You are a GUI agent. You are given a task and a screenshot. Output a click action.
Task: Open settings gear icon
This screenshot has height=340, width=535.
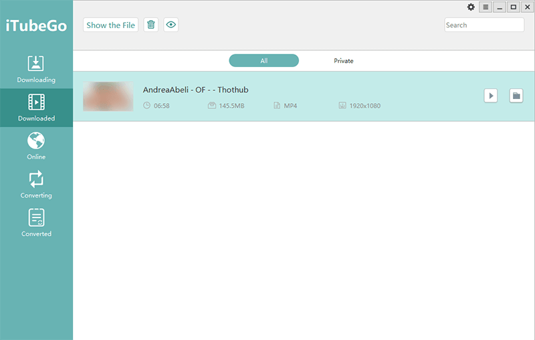(x=471, y=7)
